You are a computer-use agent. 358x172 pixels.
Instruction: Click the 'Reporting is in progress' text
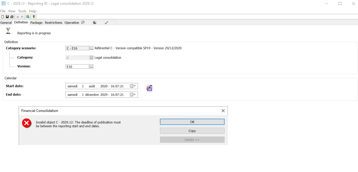click(x=34, y=33)
